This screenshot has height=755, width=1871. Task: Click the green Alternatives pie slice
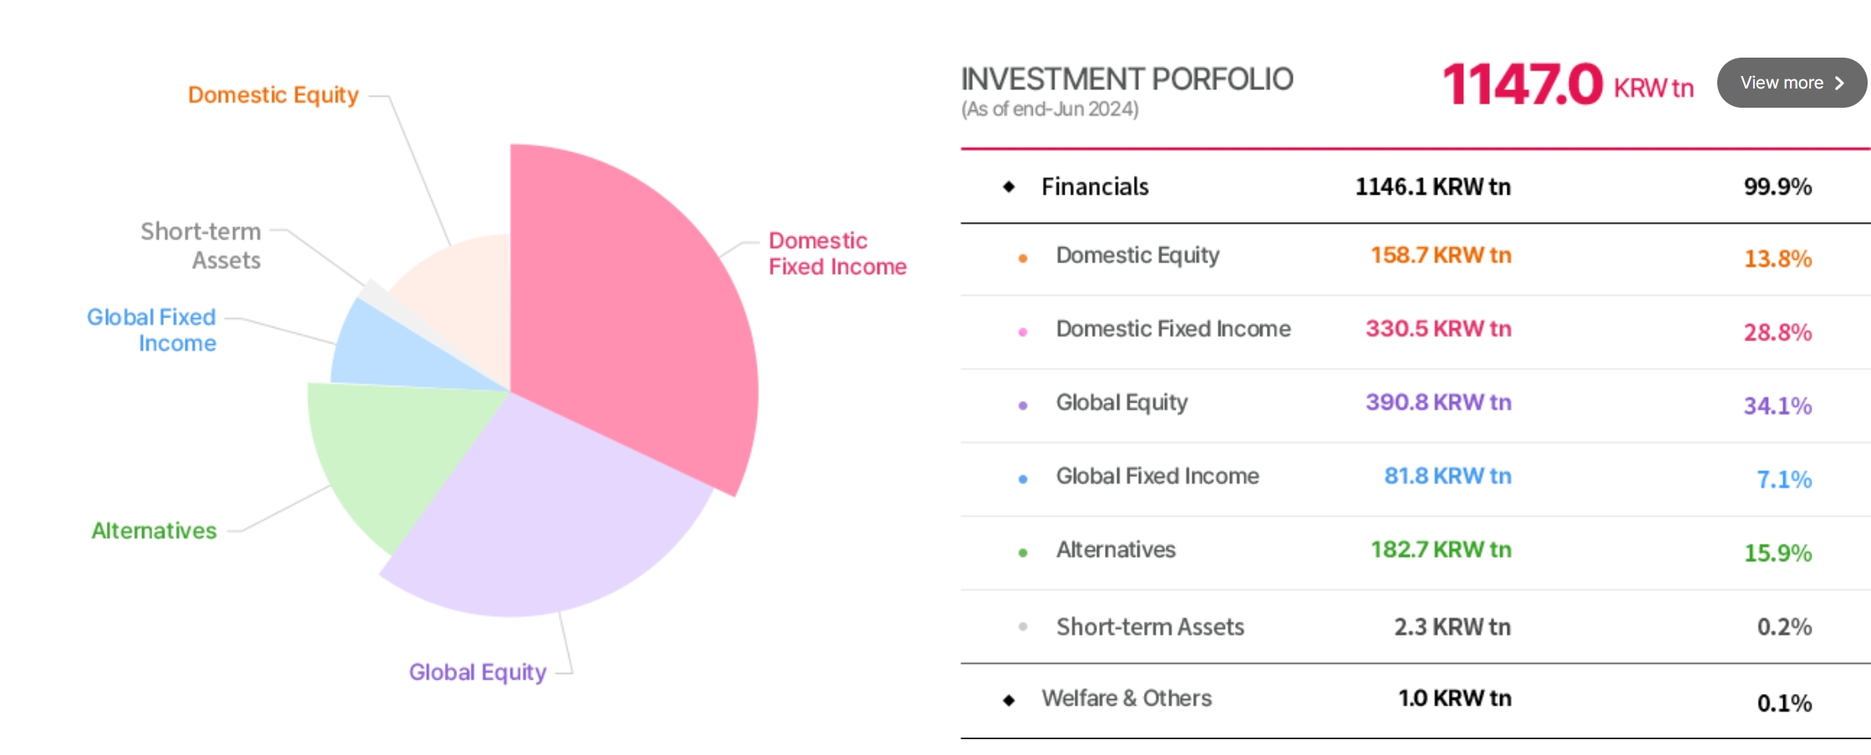[x=384, y=451]
